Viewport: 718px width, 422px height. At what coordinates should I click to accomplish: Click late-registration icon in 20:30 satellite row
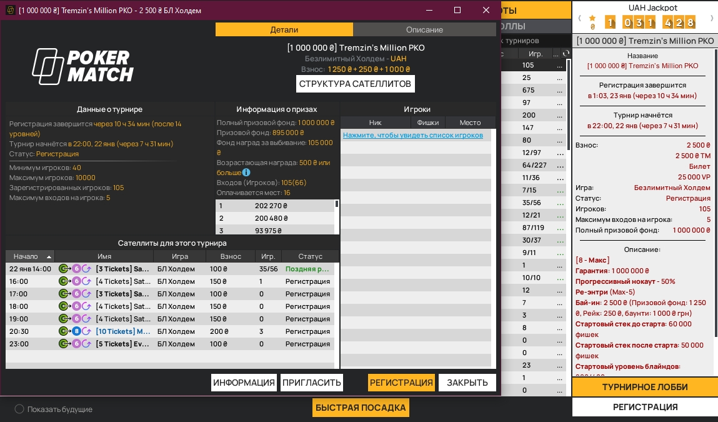pos(64,331)
